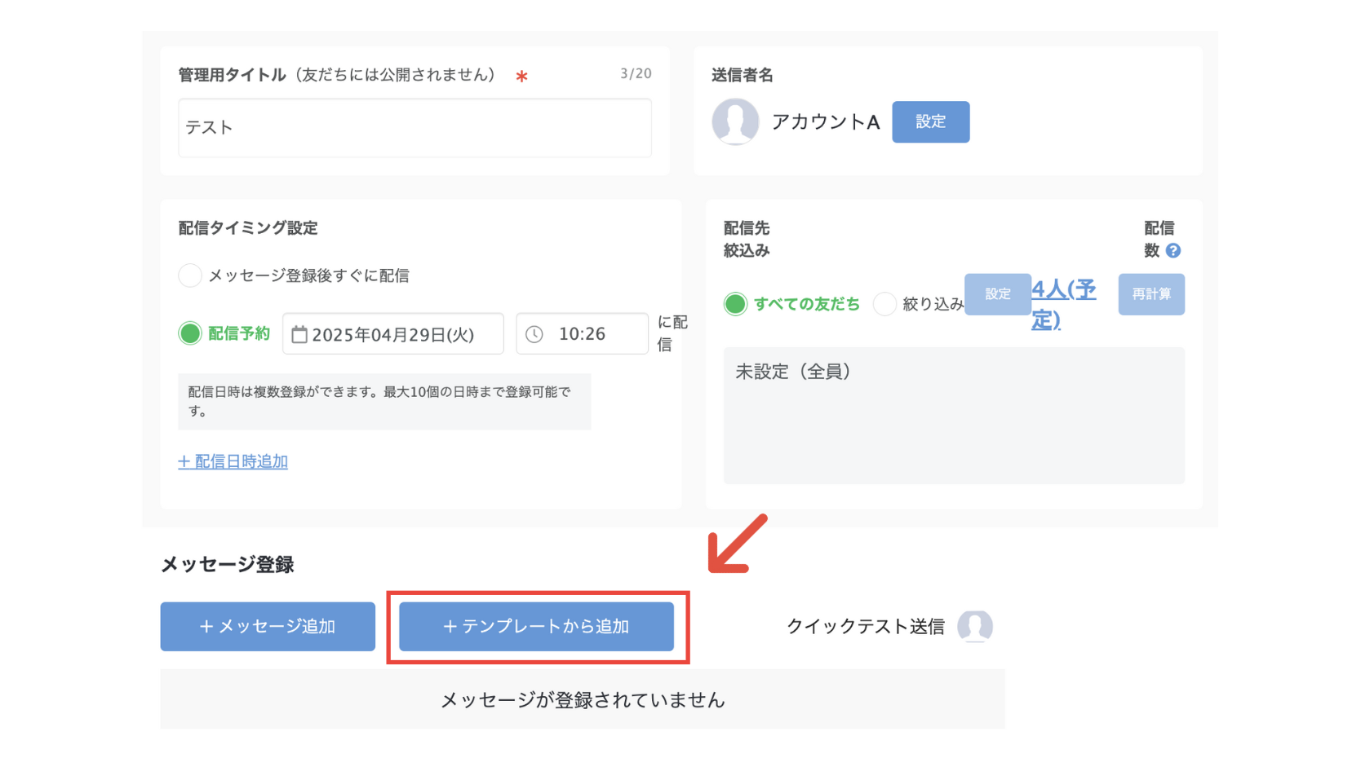Open the 配信数 help question mark icon

click(1173, 250)
